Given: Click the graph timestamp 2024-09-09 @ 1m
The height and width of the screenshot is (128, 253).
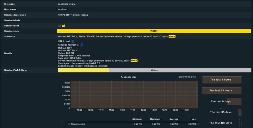Looking at the screenshot, I should point(188,77).
